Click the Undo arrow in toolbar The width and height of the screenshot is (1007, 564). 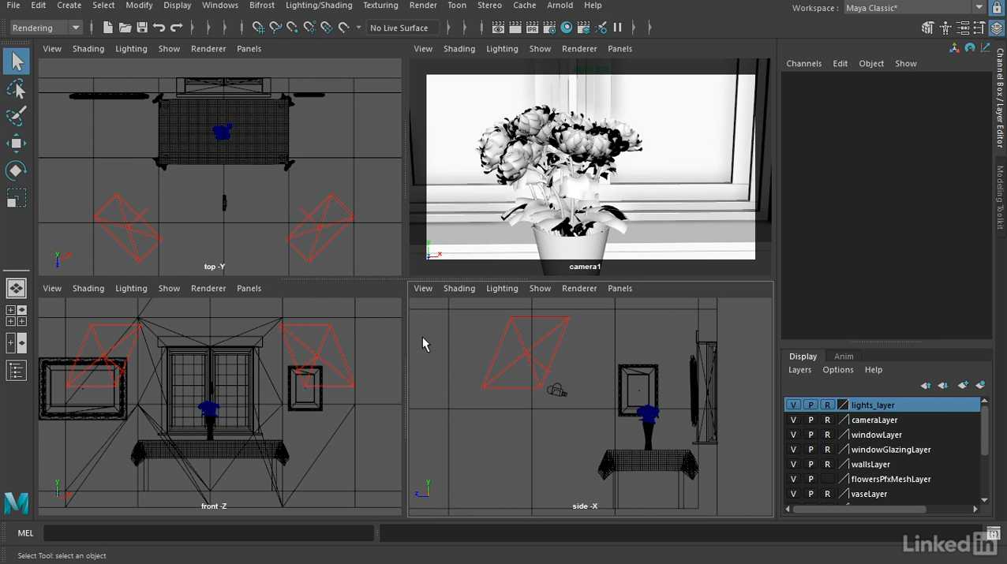click(x=159, y=28)
